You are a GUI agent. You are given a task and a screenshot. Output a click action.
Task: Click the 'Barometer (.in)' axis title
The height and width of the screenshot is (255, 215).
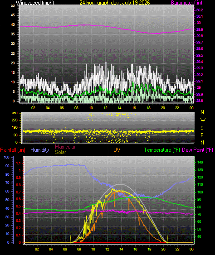pos(187,3)
